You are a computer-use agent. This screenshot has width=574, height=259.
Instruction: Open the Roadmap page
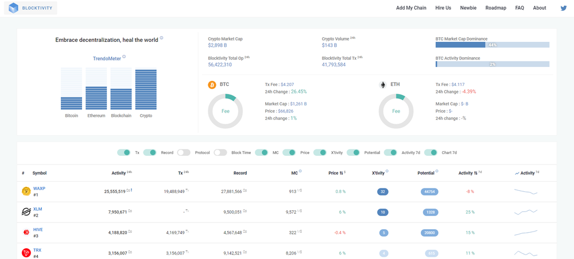click(496, 8)
